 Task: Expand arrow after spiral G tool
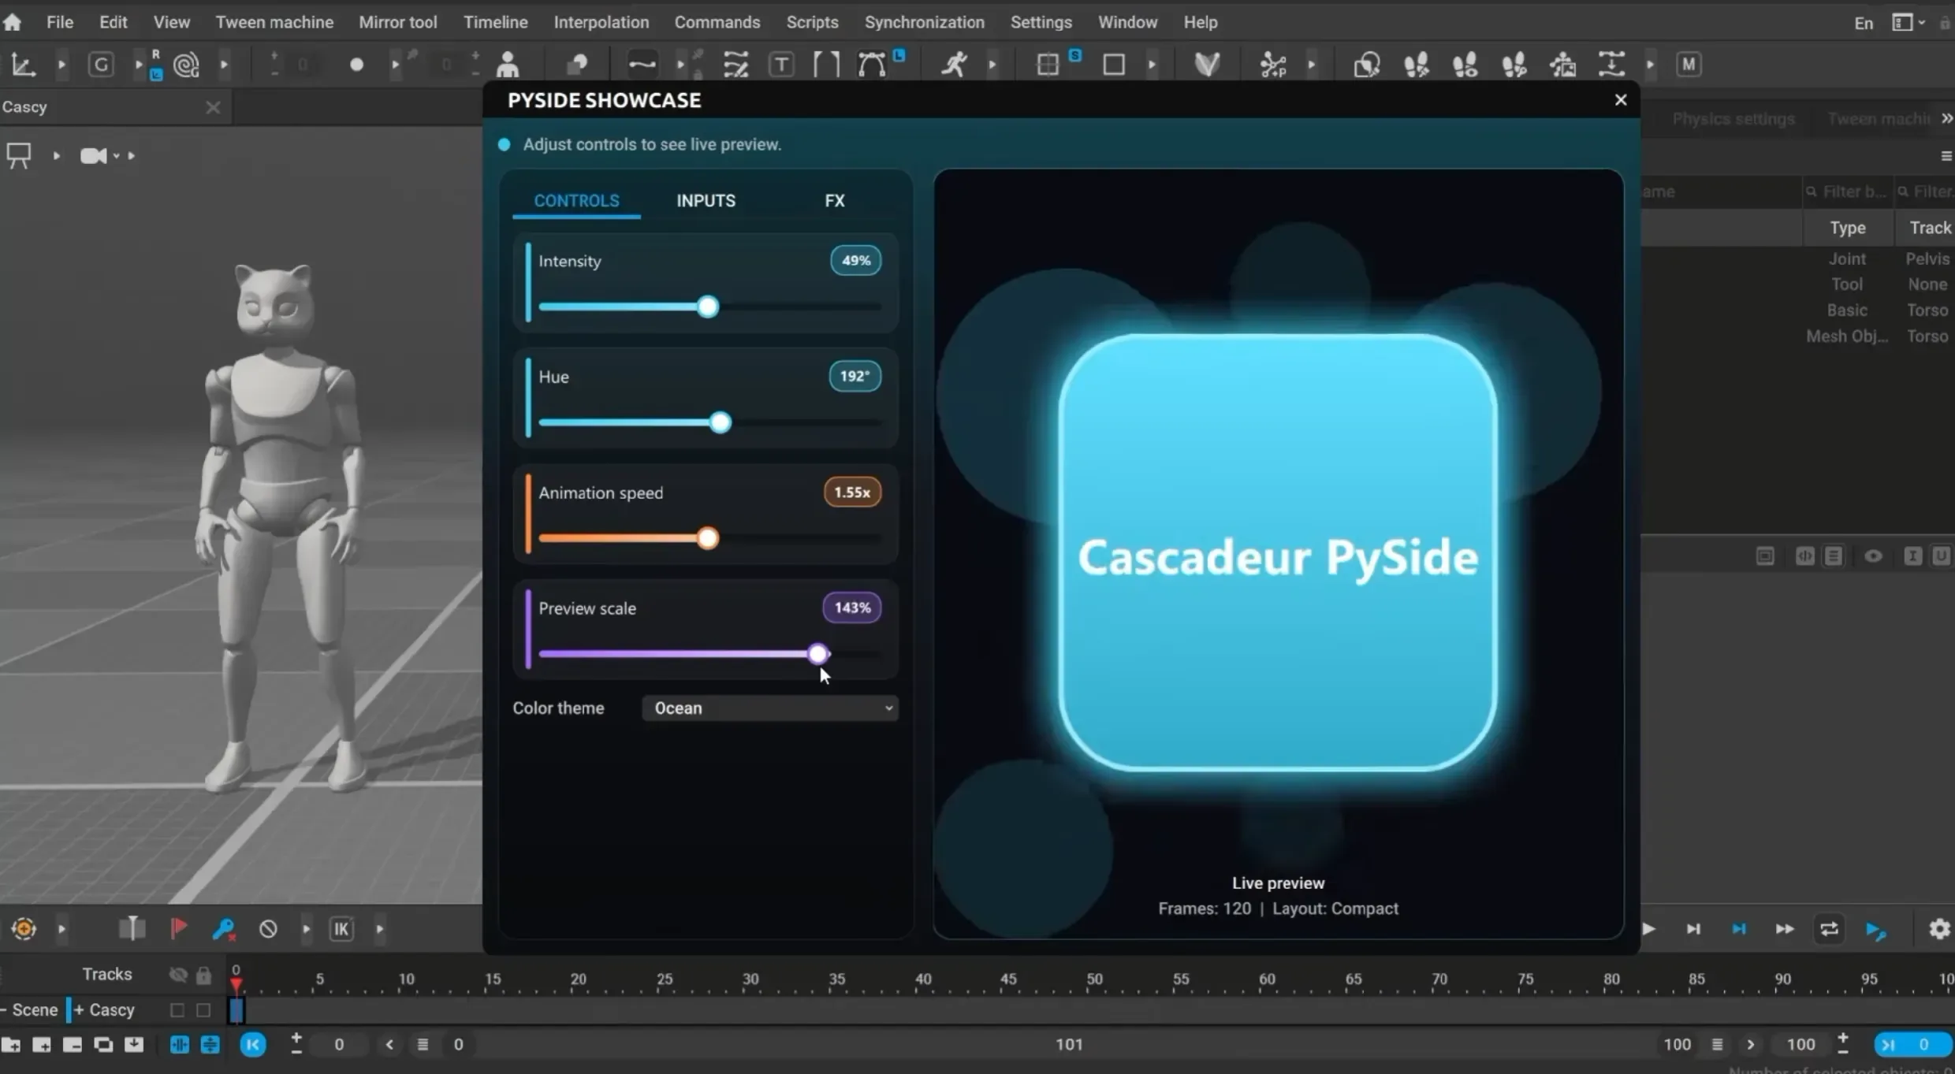click(x=224, y=65)
